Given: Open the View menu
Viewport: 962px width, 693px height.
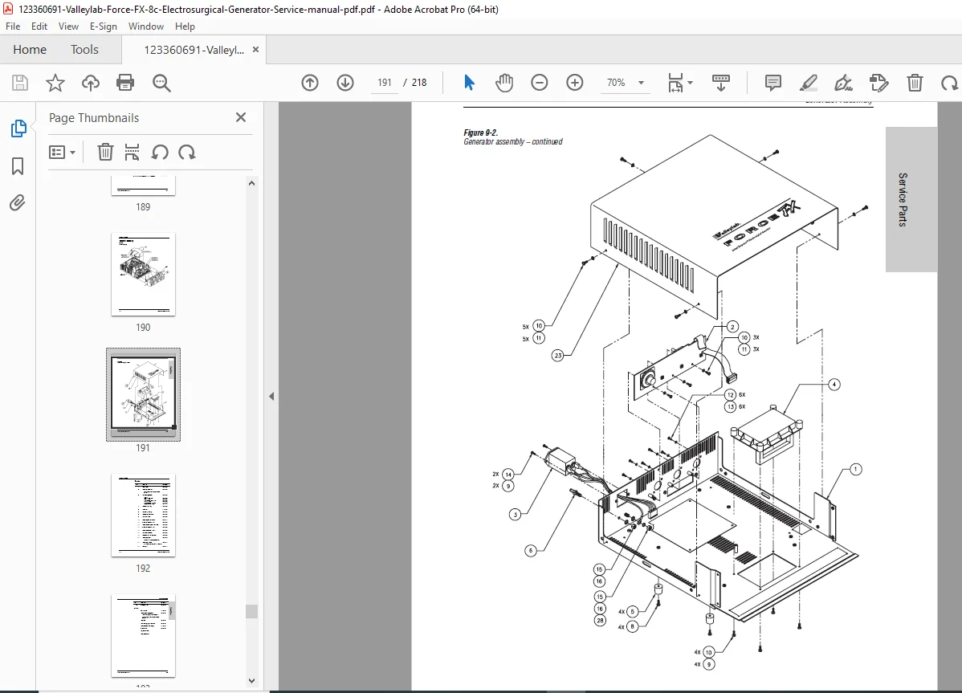Looking at the screenshot, I should [x=68, y=26].
